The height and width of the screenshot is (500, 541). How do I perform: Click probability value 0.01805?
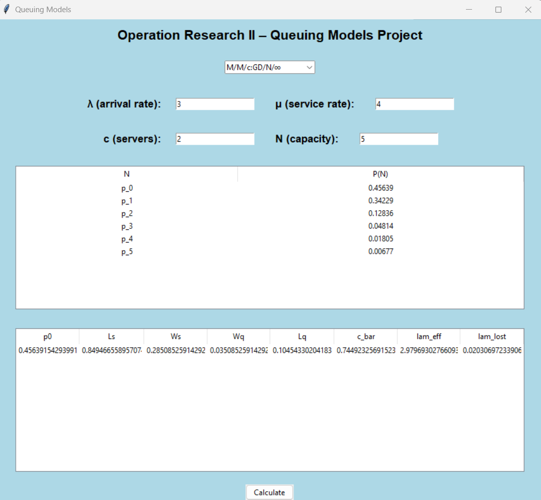[x=381, y=239]
